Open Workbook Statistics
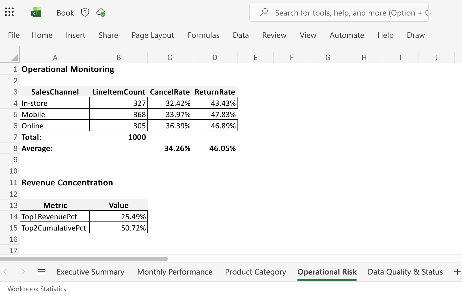Viewport: 462px width, 294px height. coord(37,289)
